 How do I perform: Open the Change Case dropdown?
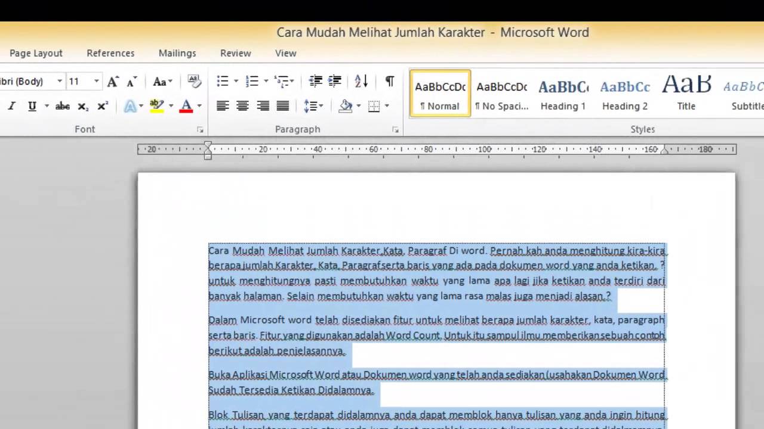click(162, 82)
